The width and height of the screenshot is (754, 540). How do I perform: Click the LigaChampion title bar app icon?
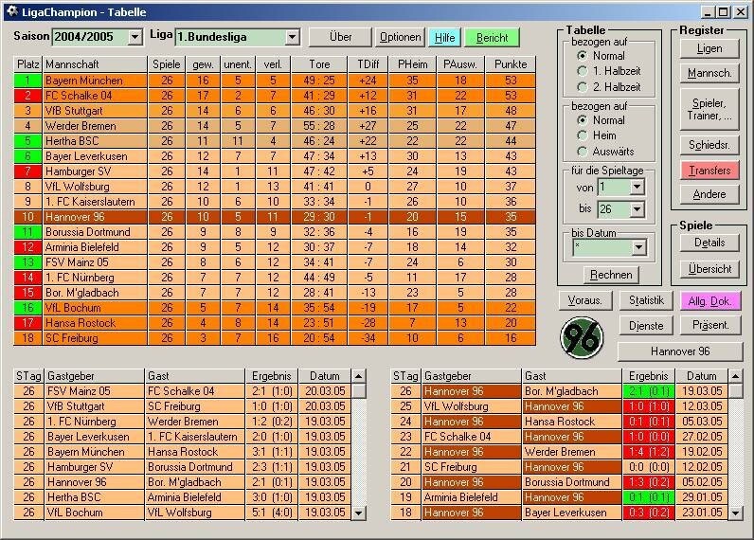(12, 11)
